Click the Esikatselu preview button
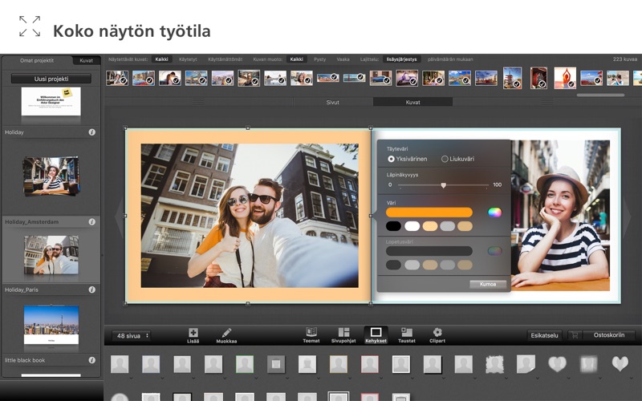 coord(545,335)
